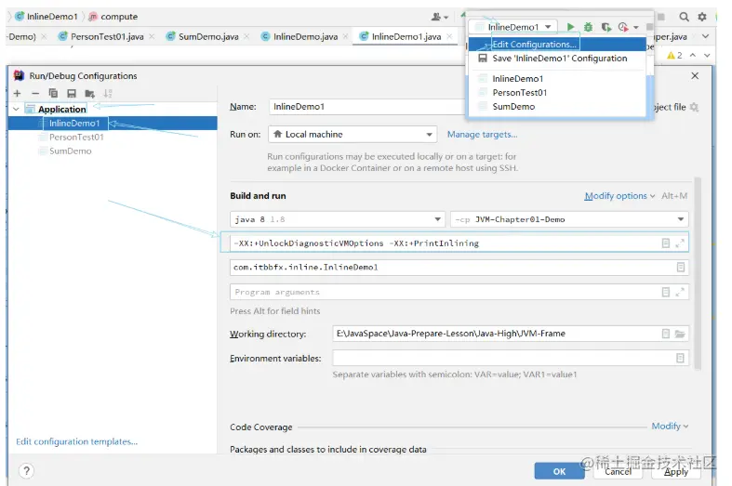732x486 pixels.
Task: Click the Cancel button
Action: pyautogui.click(x=618, y=471)
